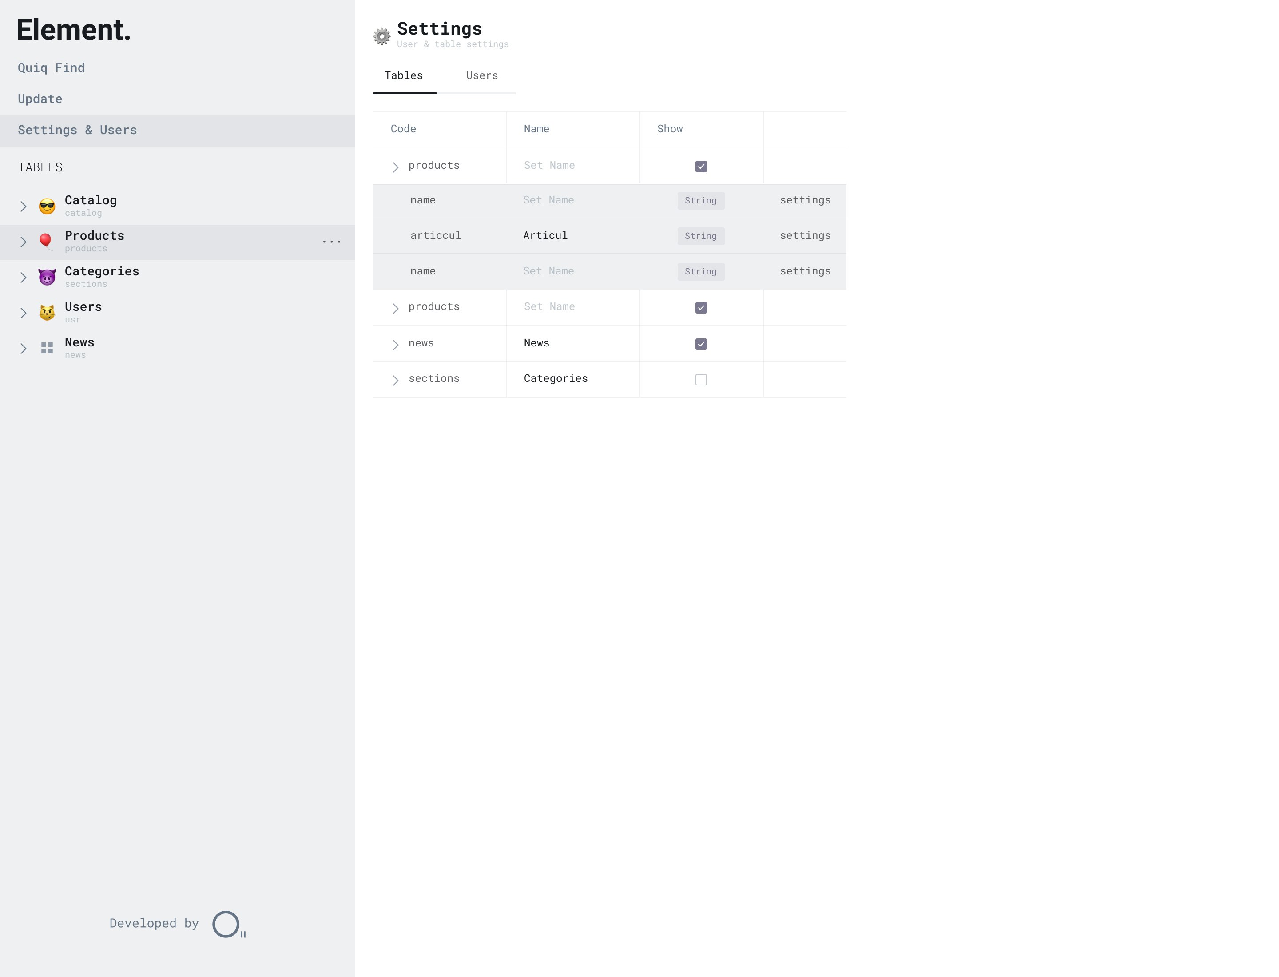Click the News grid icon
This screenshot has height=977, width=1279.
(x=47, y=348)
